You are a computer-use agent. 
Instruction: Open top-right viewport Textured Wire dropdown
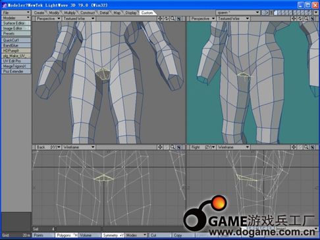(x=234, y=18)
